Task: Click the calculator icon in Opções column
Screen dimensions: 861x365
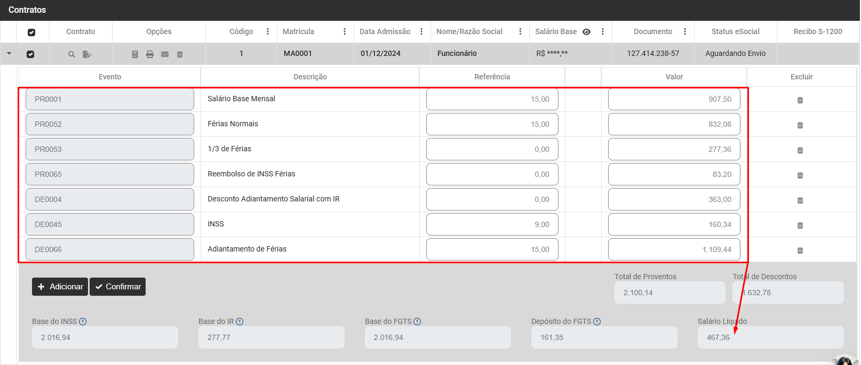Action: click(x=135, y=54)
